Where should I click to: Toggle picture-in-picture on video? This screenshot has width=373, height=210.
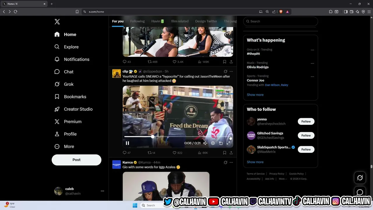coord(221,143)
